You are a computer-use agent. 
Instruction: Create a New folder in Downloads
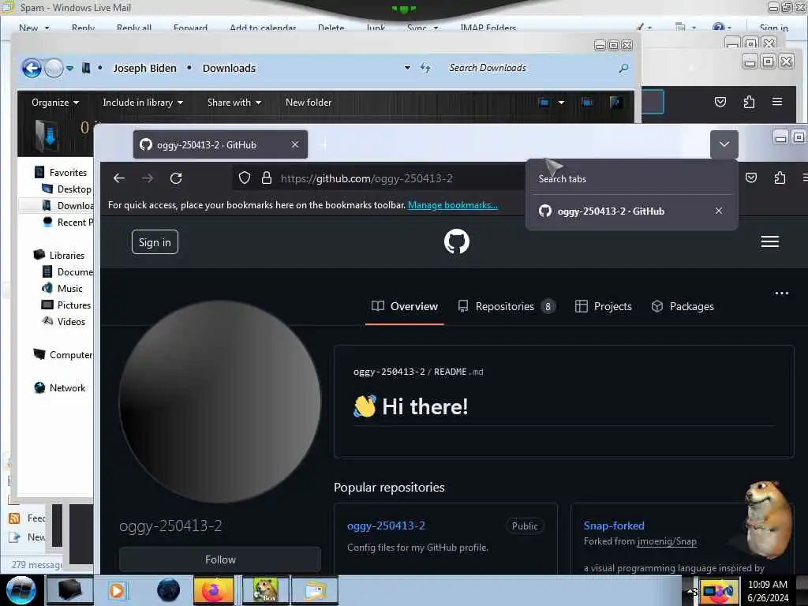click(309, 103)
